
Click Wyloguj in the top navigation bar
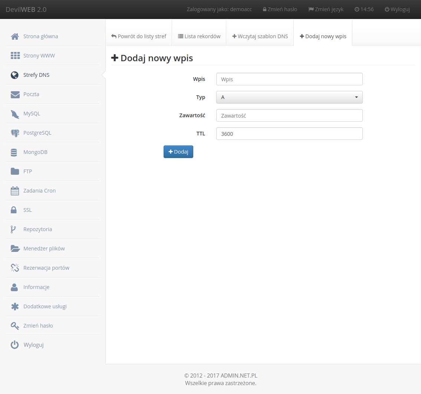coord(397,9)
